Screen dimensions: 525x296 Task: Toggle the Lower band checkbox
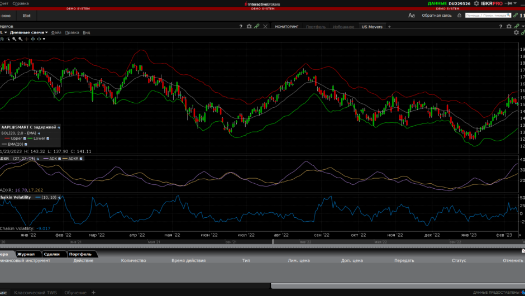coord(47,139)
